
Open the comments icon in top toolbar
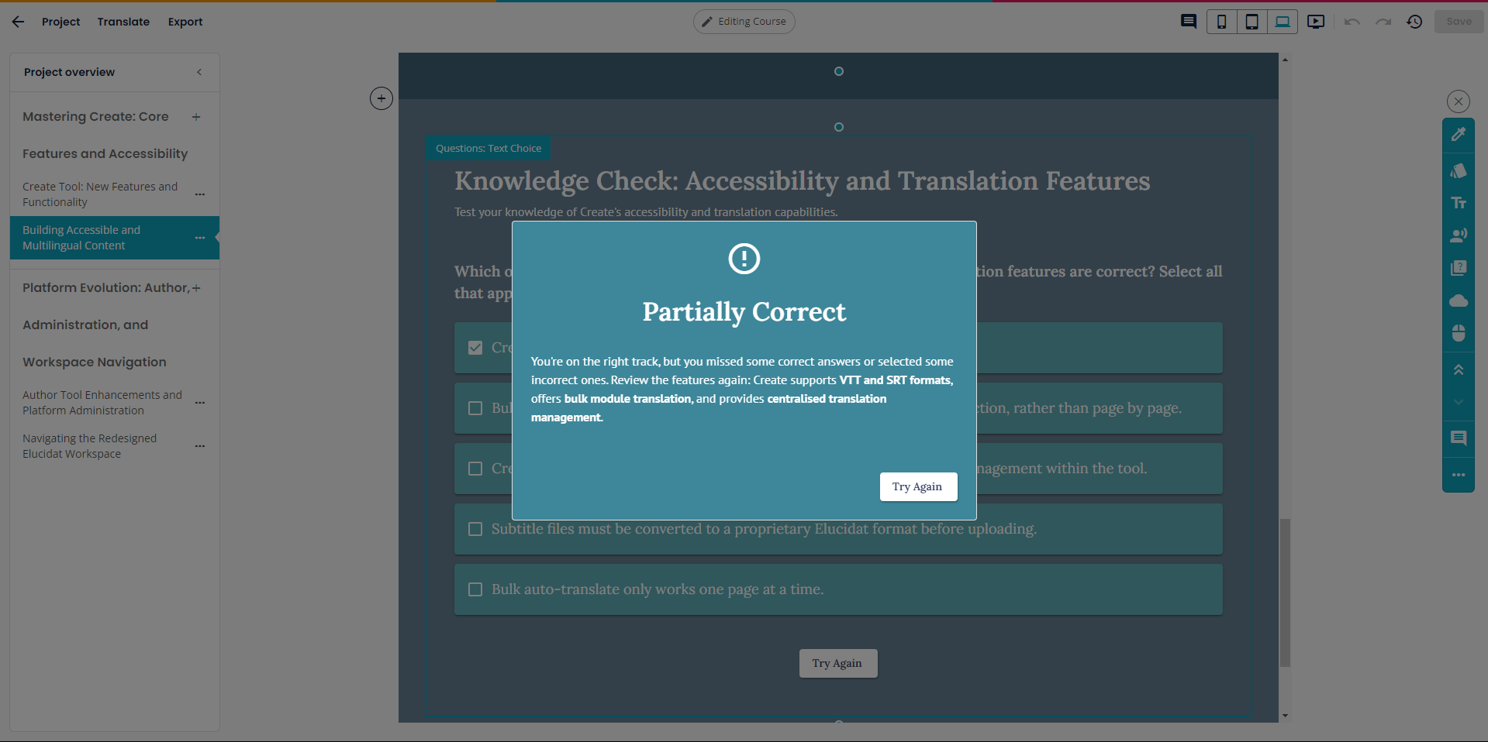point(1188,22)
